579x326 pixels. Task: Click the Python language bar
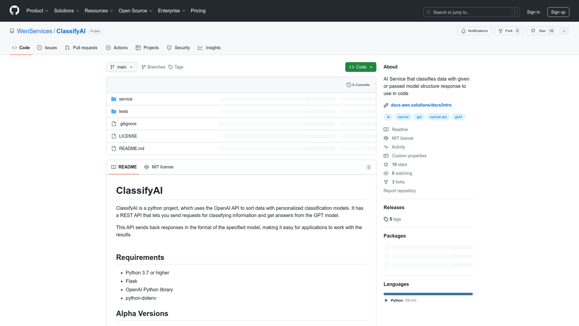[x=428, y=294]
